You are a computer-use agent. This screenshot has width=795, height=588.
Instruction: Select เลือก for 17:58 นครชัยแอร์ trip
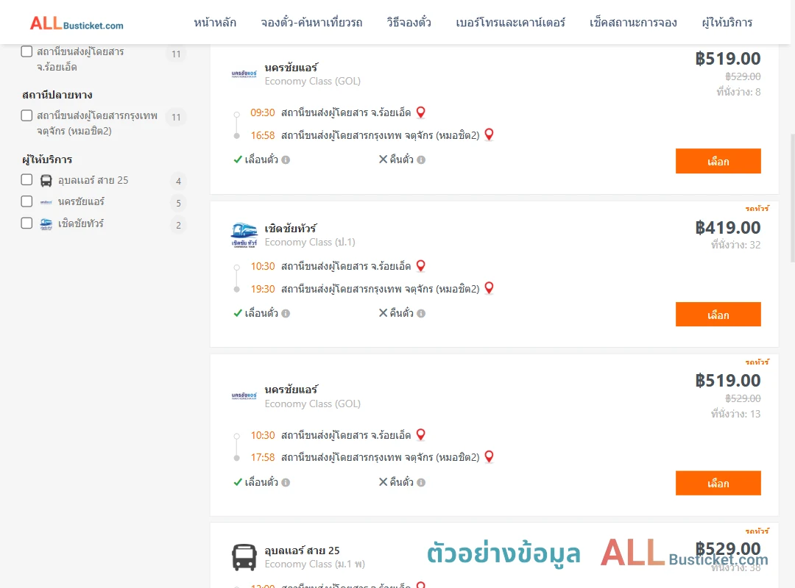coord(718,483)
